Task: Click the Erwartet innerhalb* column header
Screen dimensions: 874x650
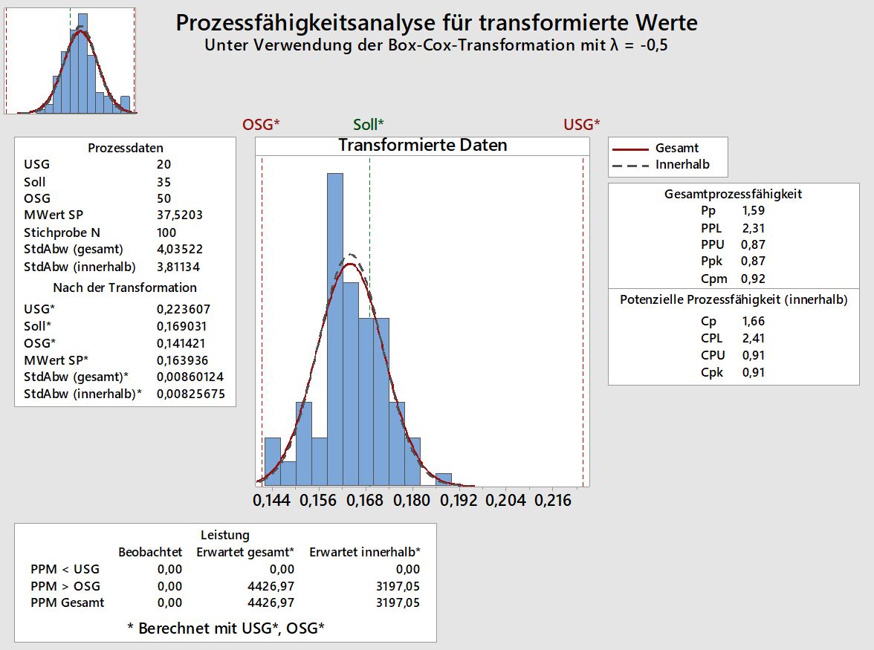Action: (x=365, y=552)
